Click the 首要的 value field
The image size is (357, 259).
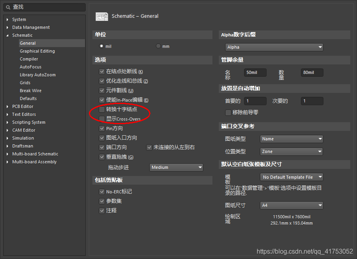pos(255,101)
